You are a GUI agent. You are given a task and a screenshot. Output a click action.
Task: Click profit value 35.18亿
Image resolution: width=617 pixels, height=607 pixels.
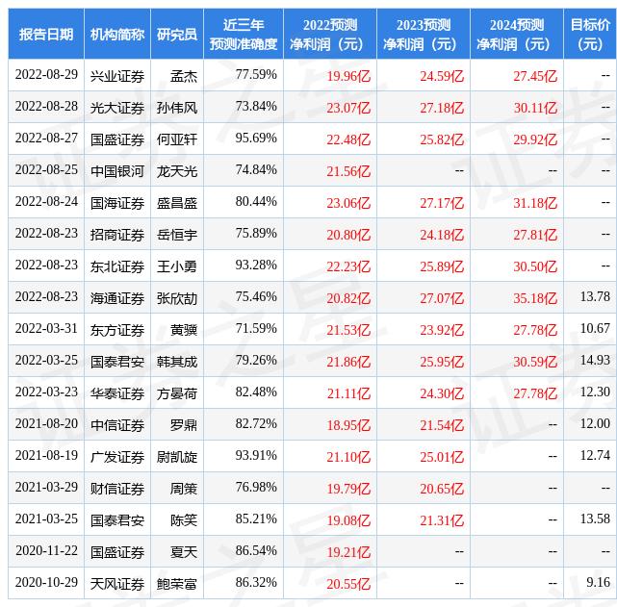535,298
